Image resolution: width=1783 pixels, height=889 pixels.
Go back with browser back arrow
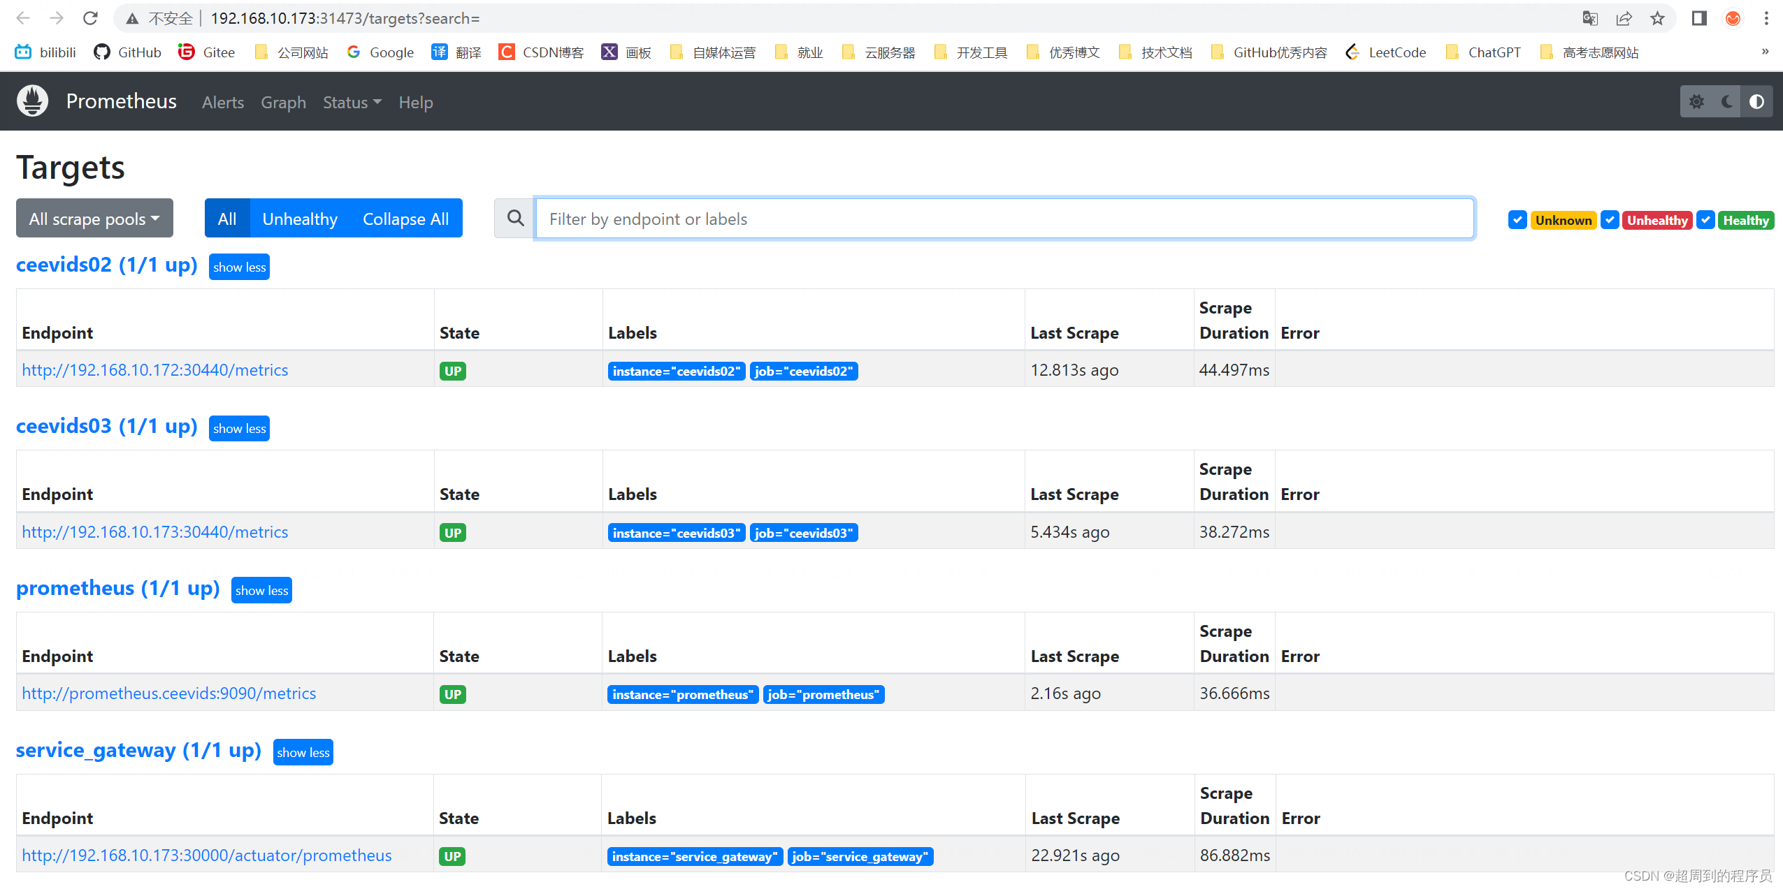tap(23, 18)
